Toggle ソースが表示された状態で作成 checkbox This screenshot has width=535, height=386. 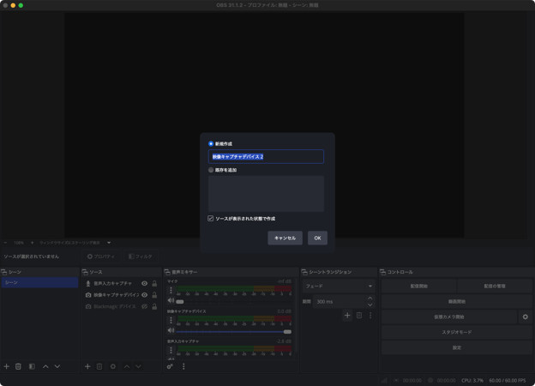(211, 219)
